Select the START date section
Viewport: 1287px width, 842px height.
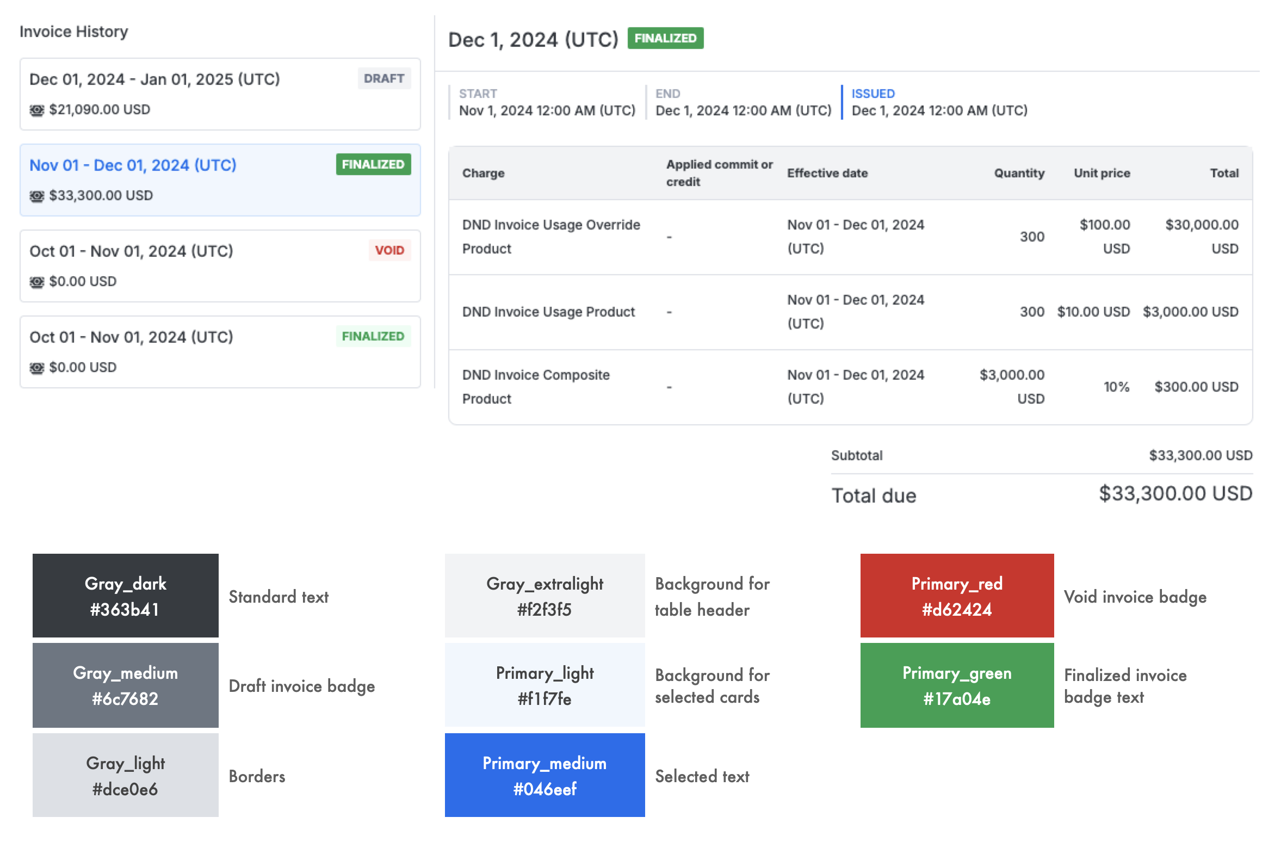(x=546, y=102)
